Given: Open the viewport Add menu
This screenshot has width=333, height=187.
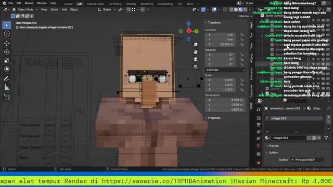Looking at the screenshot, I should (x=64, y=9).
